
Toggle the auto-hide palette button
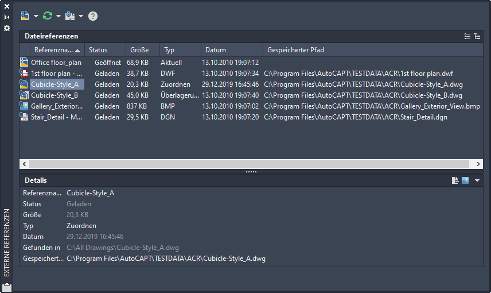pyautogui.click(x=7, y=17)
